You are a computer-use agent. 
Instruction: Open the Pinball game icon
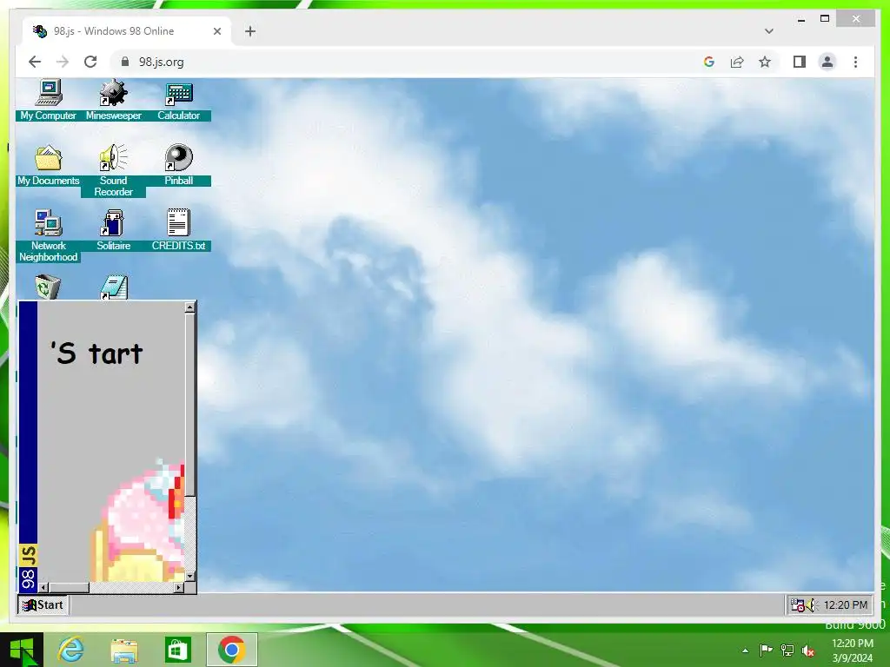(x=179, y=158)
